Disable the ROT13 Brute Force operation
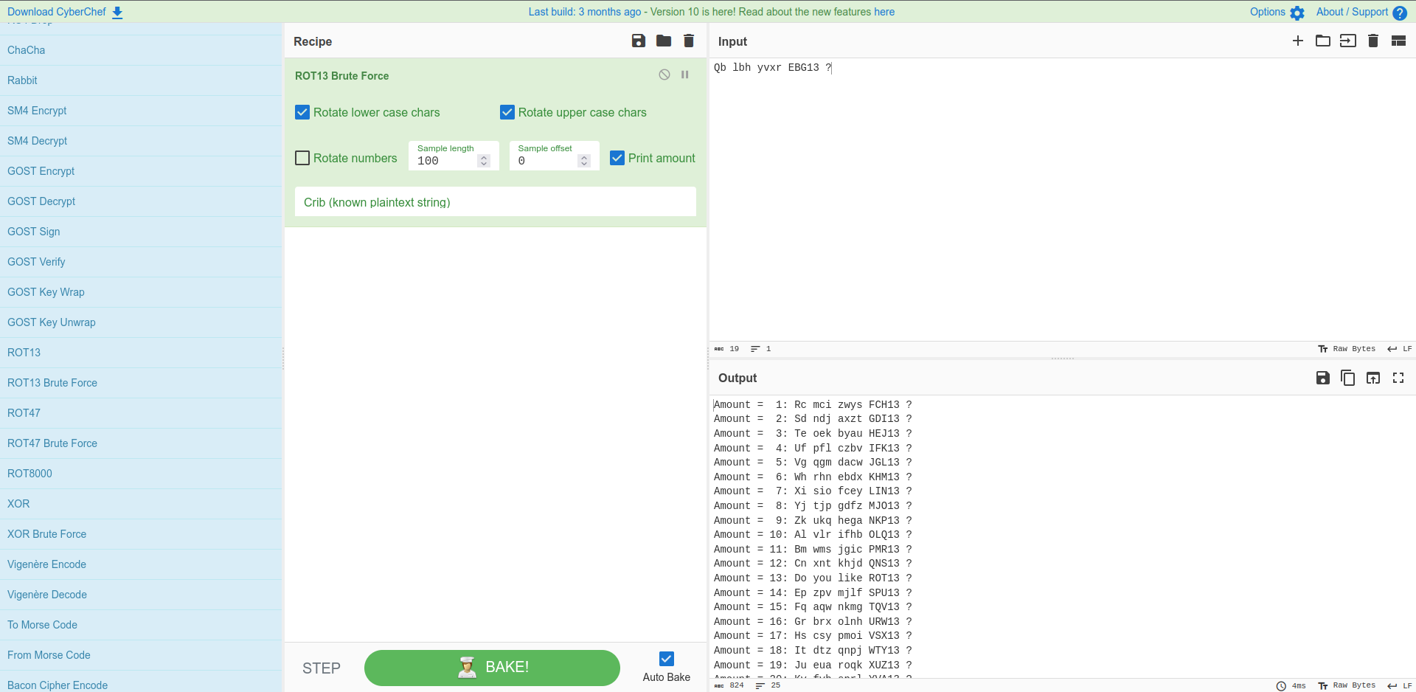 point(664,75)
